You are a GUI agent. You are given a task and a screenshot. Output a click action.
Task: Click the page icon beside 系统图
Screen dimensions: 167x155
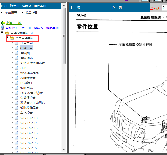coord(16,52)
